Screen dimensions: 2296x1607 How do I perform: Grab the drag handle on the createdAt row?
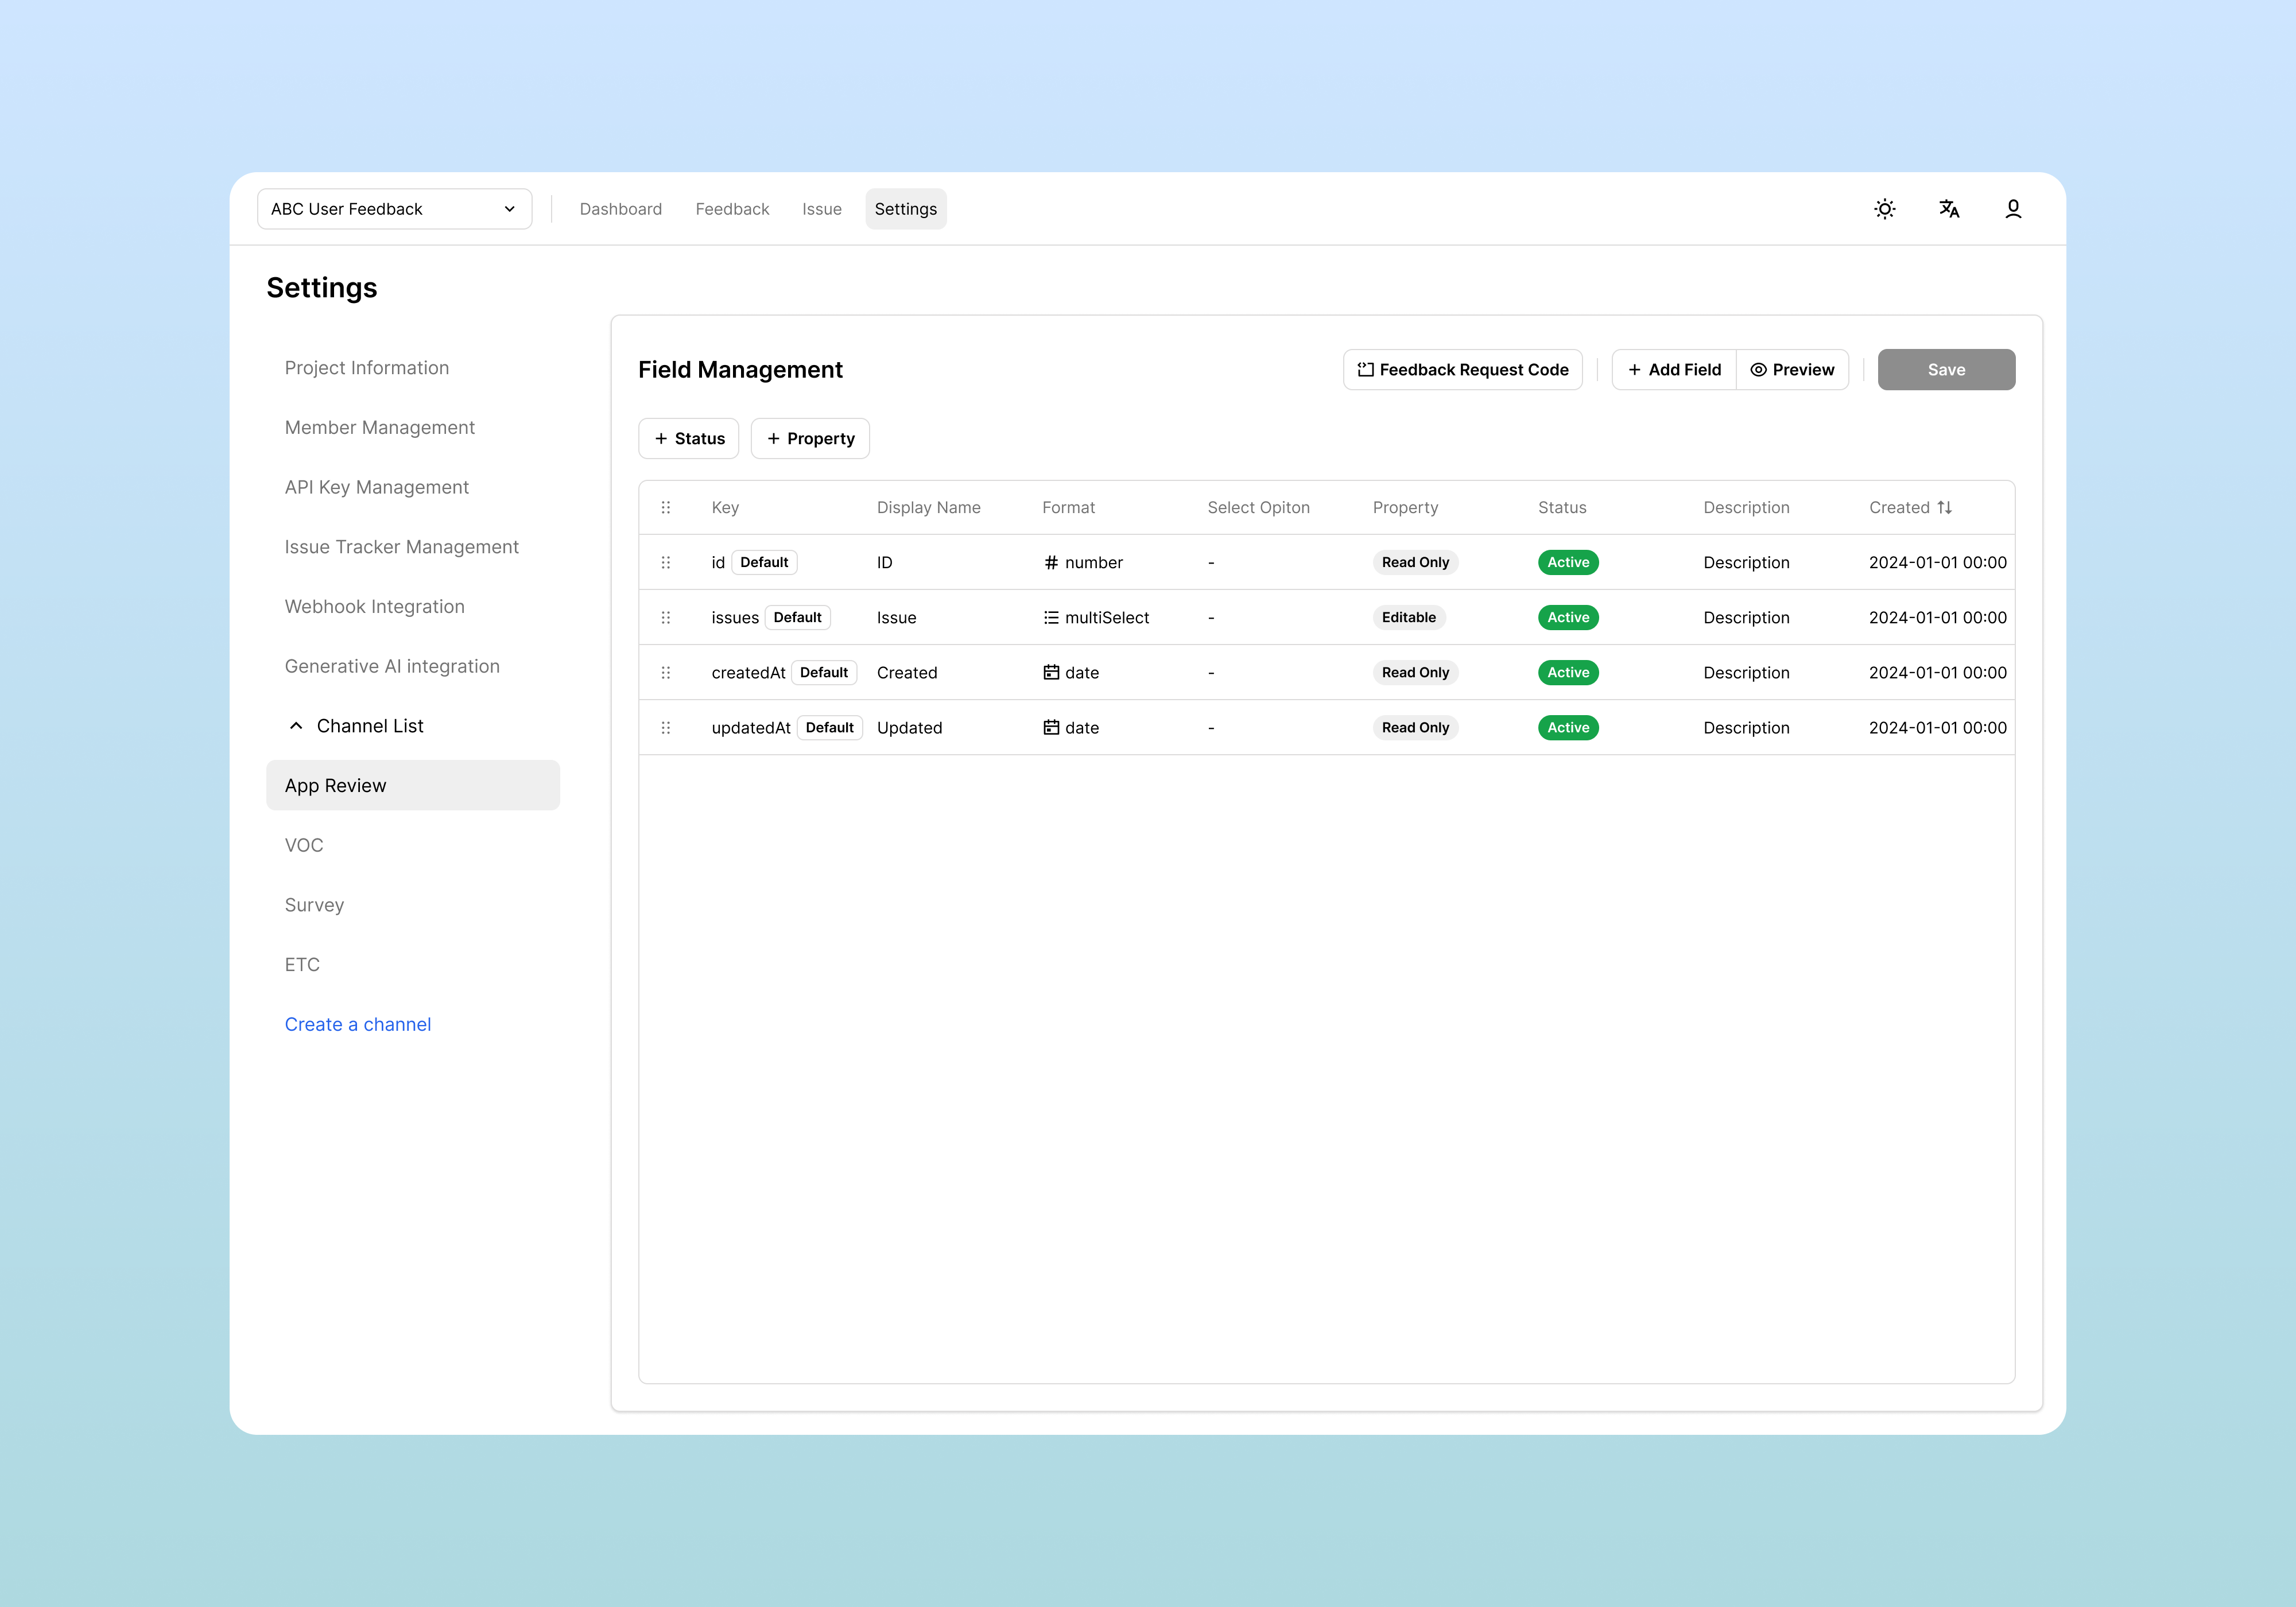(x=666, y=673)
